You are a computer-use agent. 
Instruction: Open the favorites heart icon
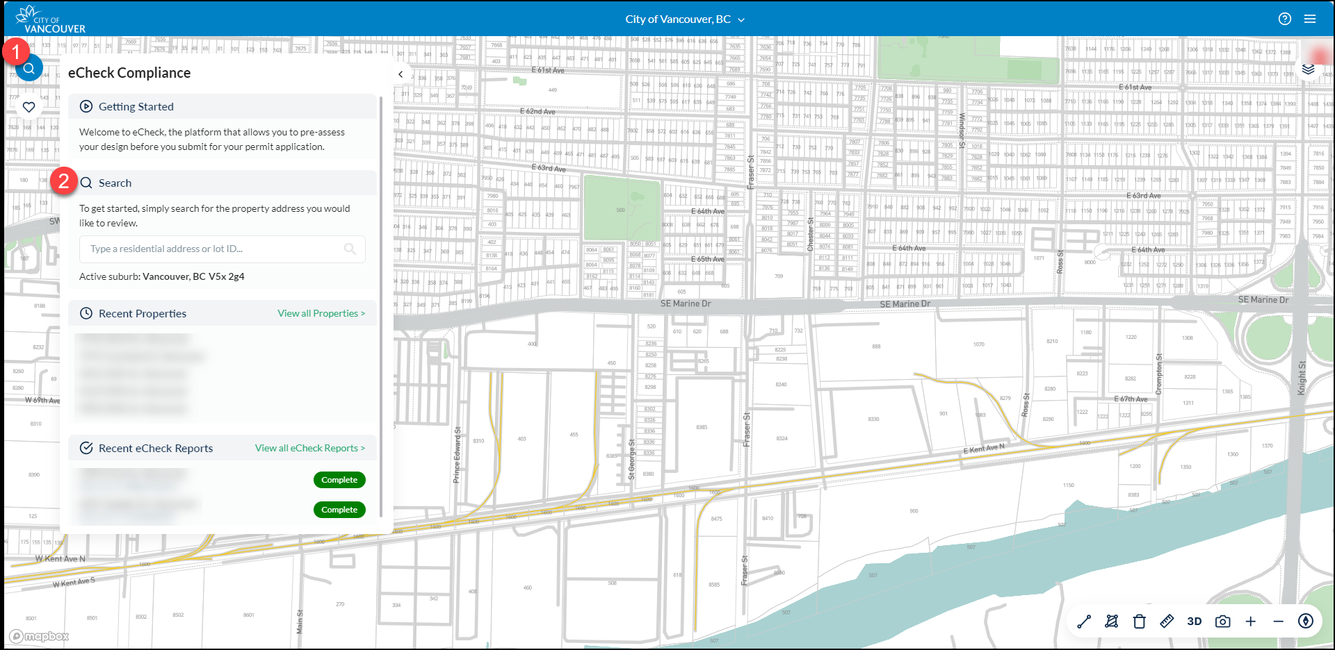pyautogui.click(x=29, y=107)
